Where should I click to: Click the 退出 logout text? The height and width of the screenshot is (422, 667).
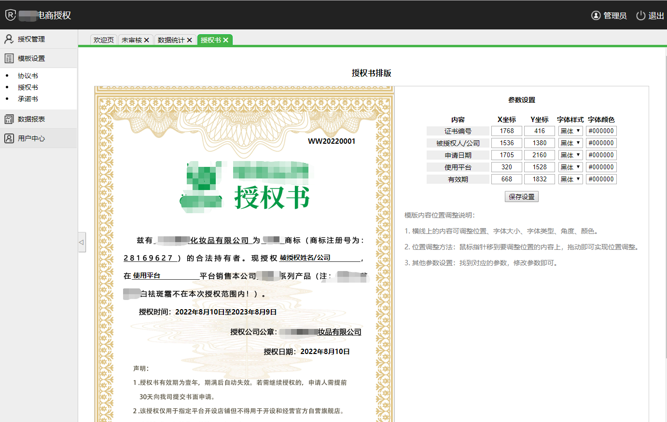[656, 15]
